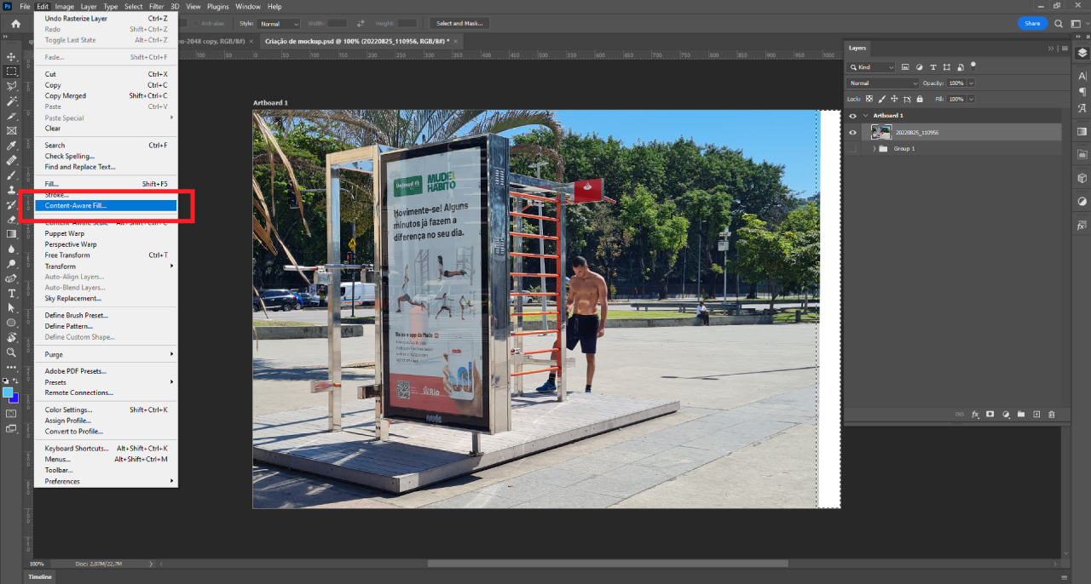Click the background color swatch

coord(14,398)
